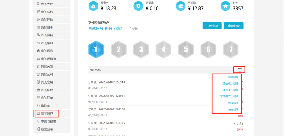Open 我的场地 in the sidebar
Viewport: 284px width, 136px height.
pos(52,90)
